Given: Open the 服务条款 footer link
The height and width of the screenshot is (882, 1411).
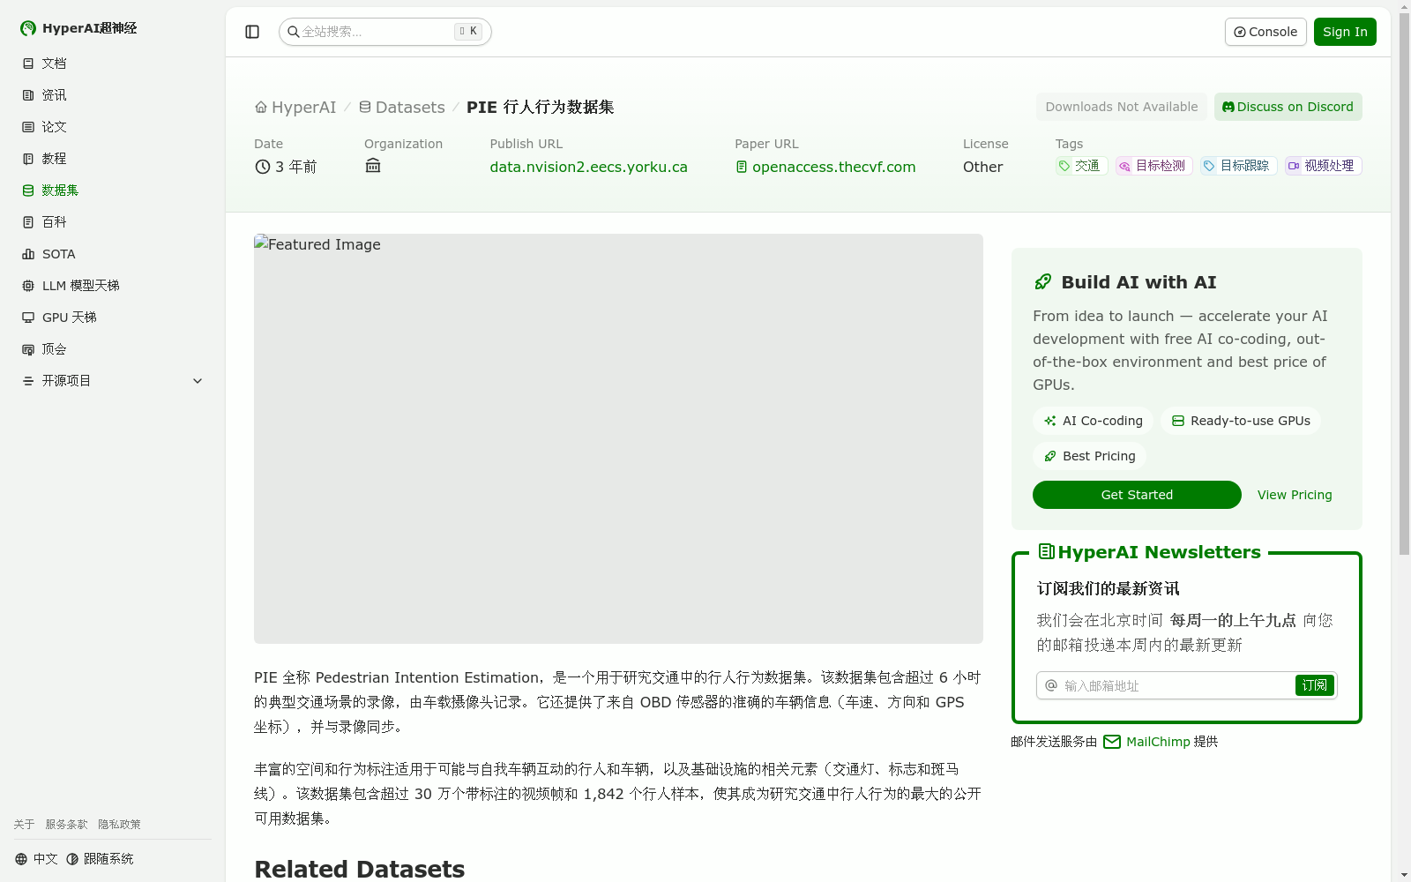Looking at the screenshot, I should click(66, 824).
